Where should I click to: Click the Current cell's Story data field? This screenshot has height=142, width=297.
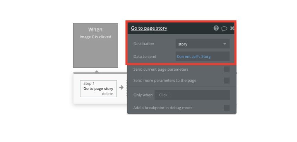pos(202,56)
